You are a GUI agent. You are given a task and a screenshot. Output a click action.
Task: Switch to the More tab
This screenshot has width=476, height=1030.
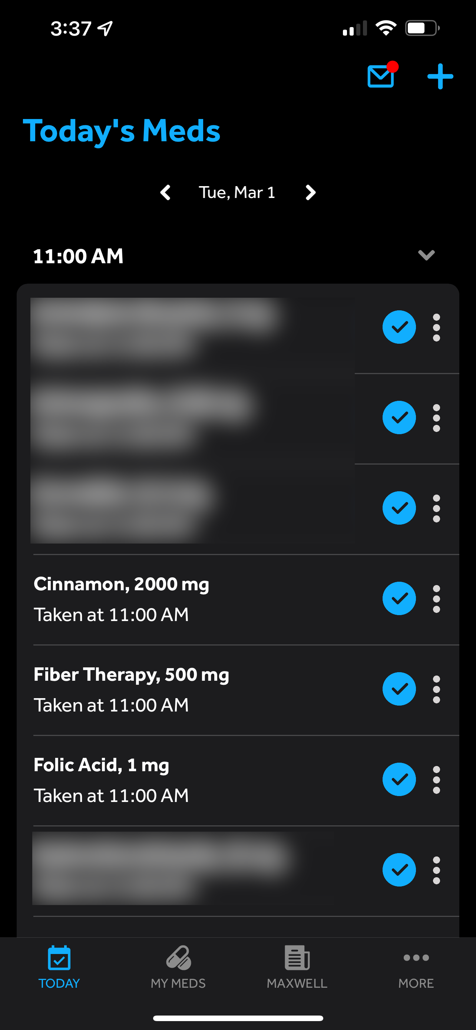pyautogui.click(x=416, y=967)
